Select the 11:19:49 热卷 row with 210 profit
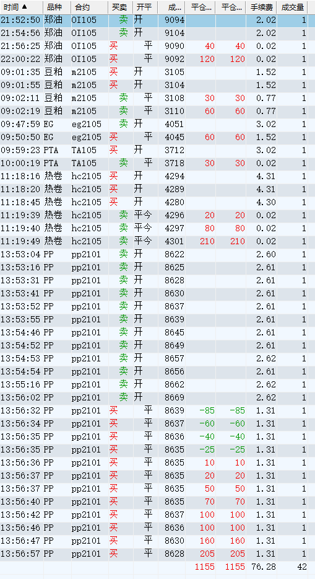The height and width of the screenshot is (579, 315). click(x=154, y=242)
